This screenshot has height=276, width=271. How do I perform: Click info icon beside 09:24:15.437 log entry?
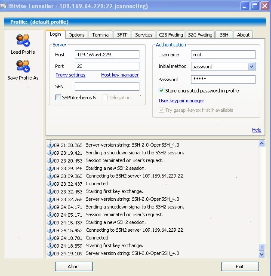click(x=50, y=223)
